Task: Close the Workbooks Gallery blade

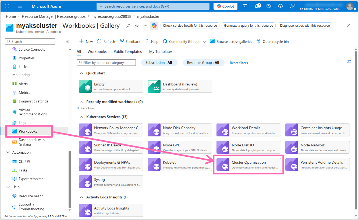Action: tap(348, 26)
